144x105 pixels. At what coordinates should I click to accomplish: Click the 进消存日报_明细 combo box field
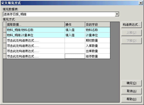59,14
